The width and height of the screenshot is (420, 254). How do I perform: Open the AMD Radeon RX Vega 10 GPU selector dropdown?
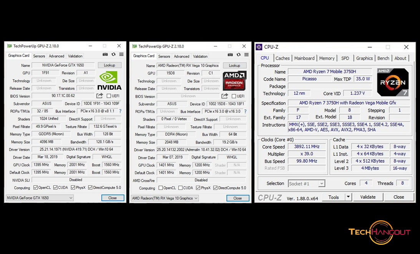pyautogui.click(x=165, y=198)
